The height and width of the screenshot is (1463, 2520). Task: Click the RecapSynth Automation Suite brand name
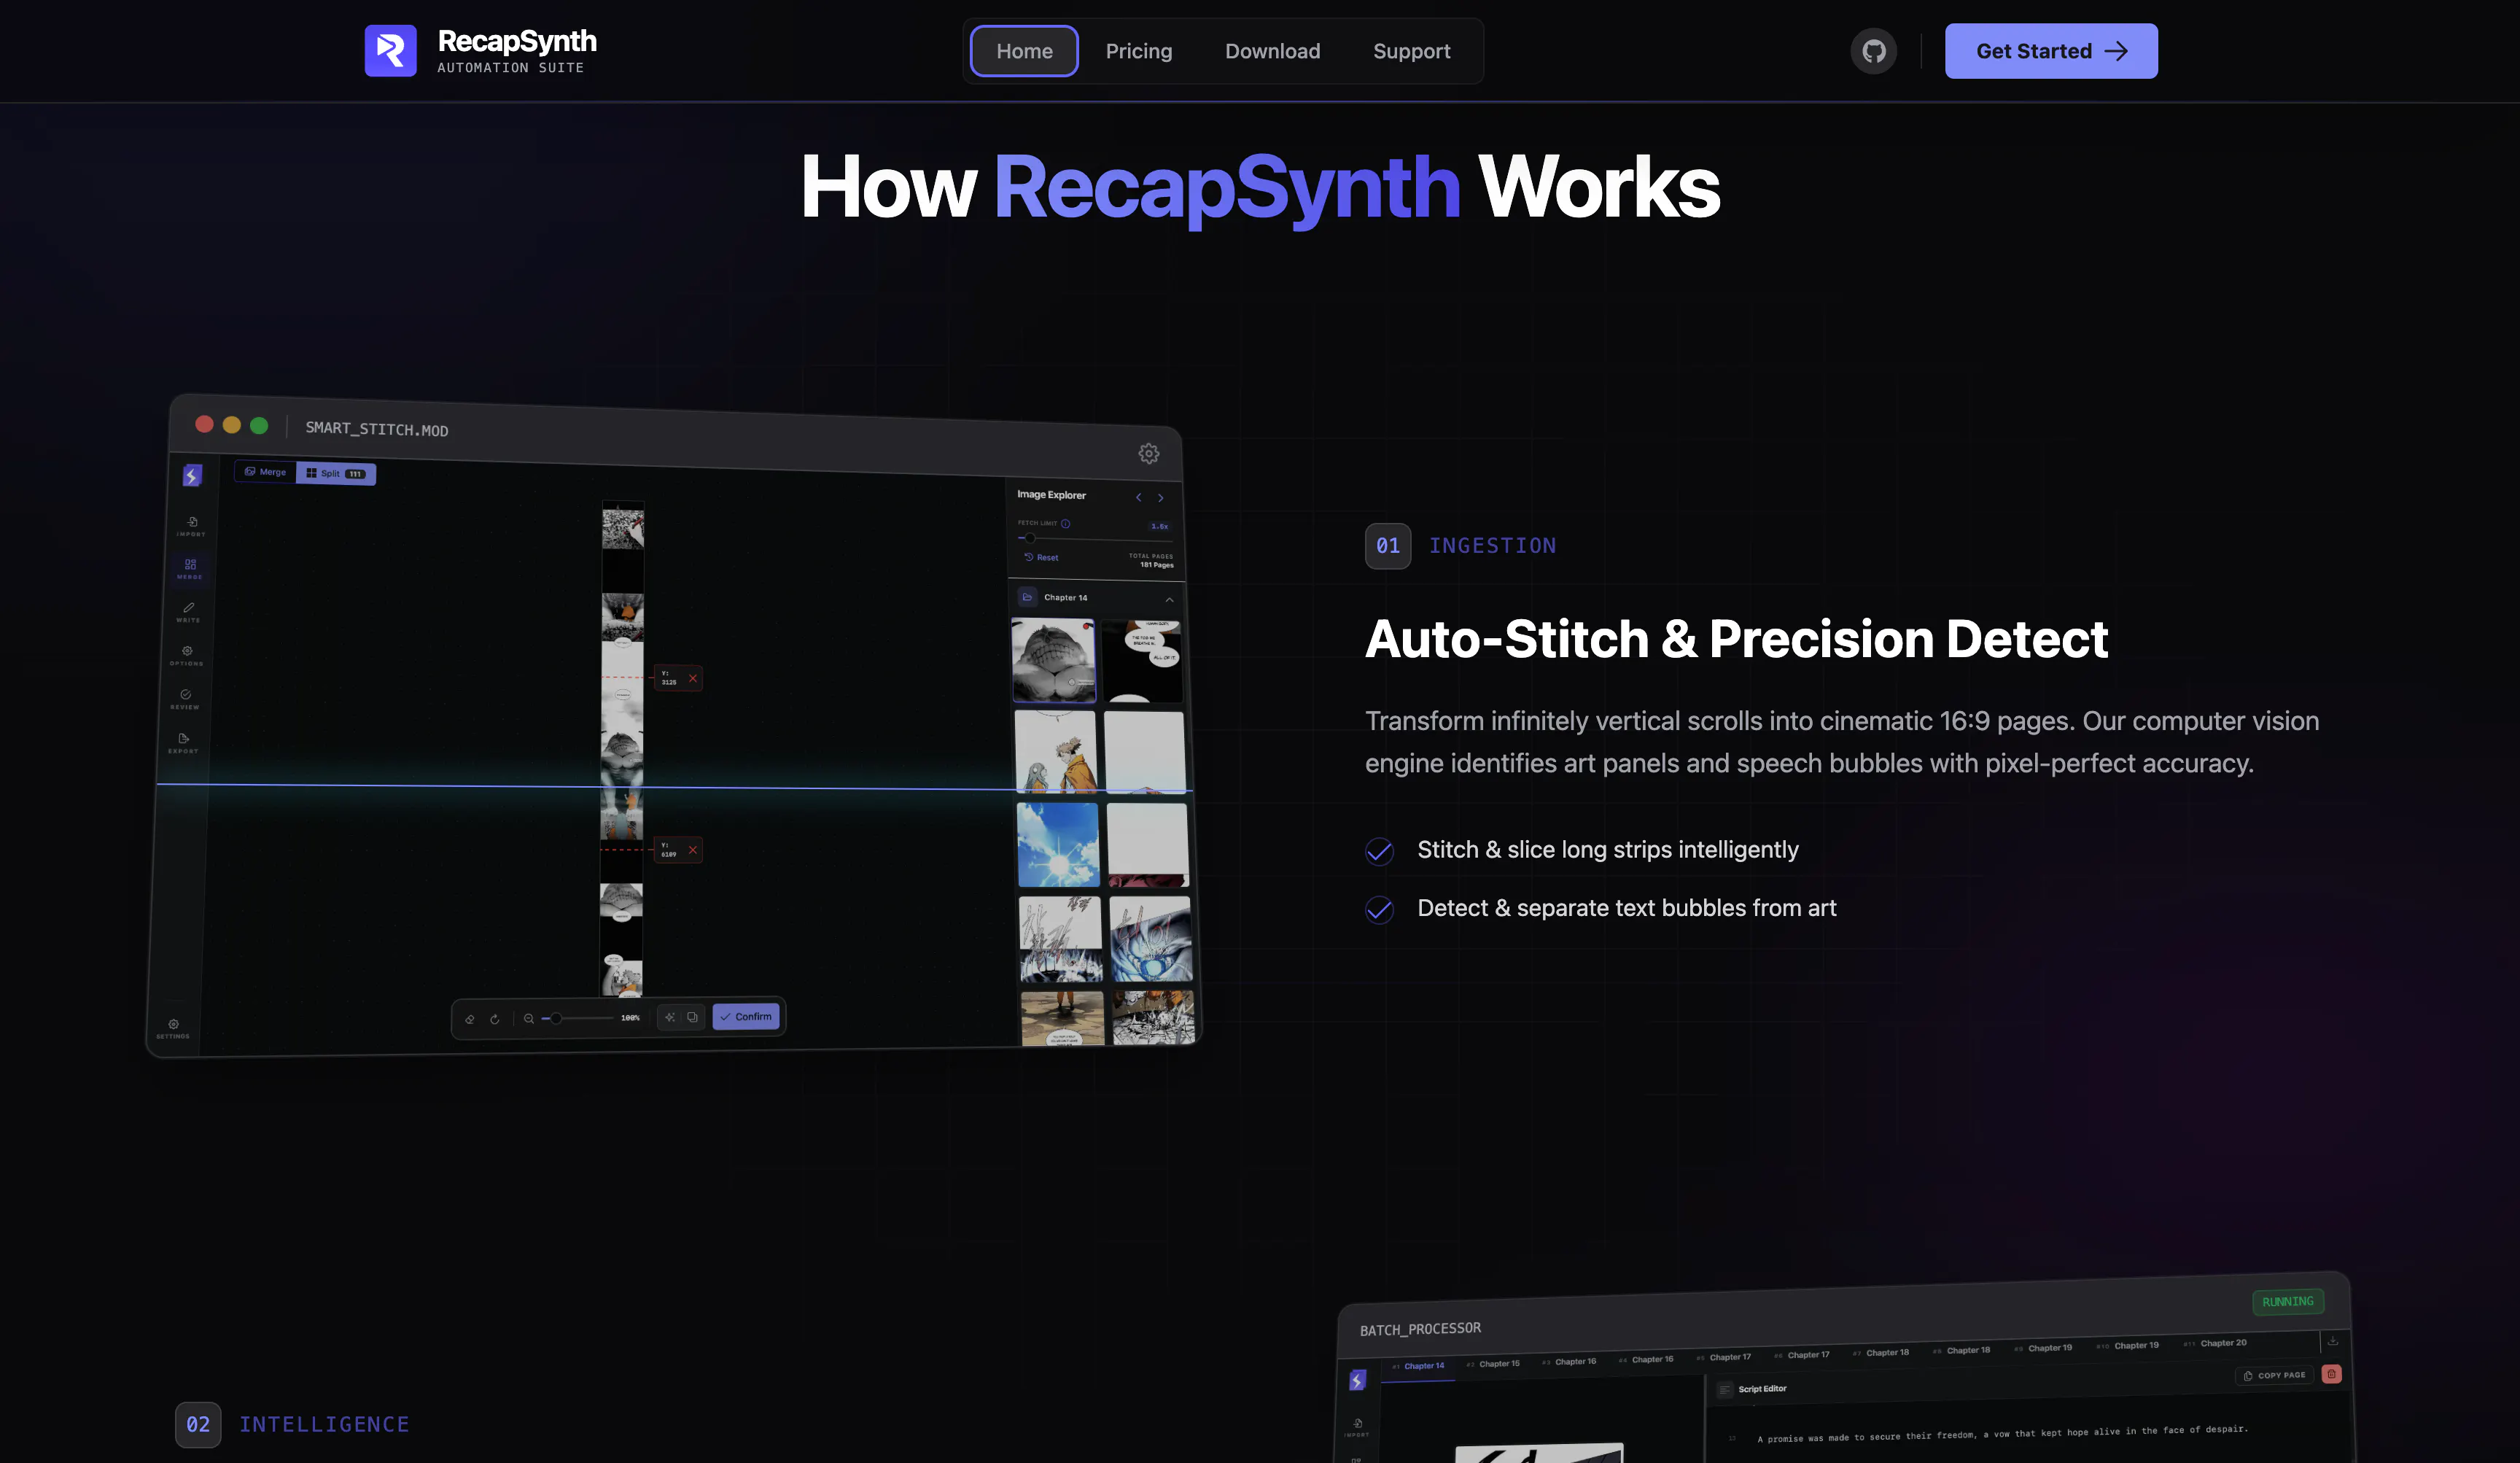point(517,50)
